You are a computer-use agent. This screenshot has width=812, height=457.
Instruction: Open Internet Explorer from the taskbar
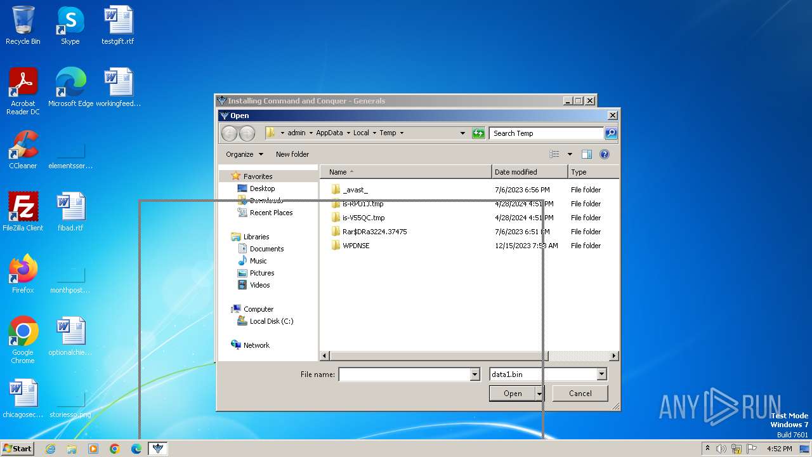pyautogui.click(x=50, y=449)
